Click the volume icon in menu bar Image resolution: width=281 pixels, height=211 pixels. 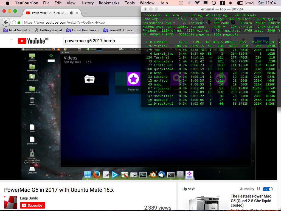click(231, 3)
